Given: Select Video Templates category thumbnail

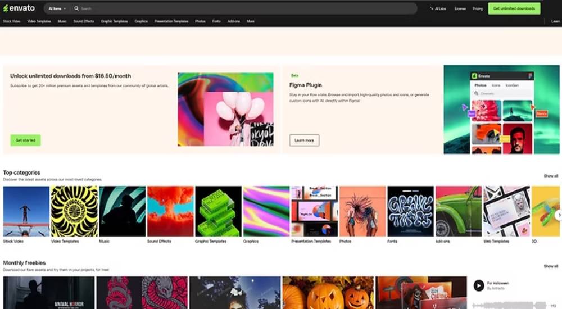Looking at the screenshot, I should (x=74, y=211).
